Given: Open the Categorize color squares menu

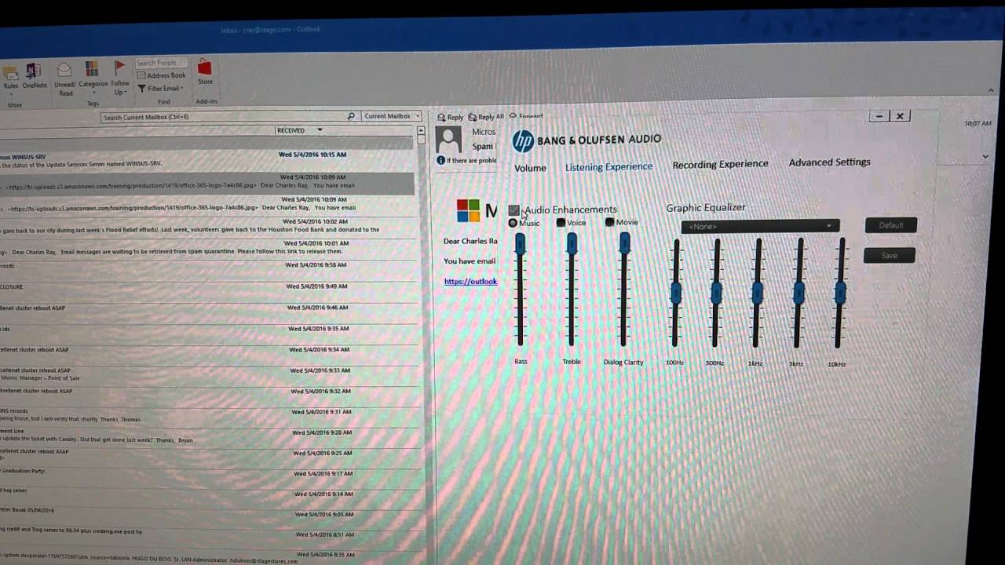Looking at the screenshot, I should tap(92, 69).
